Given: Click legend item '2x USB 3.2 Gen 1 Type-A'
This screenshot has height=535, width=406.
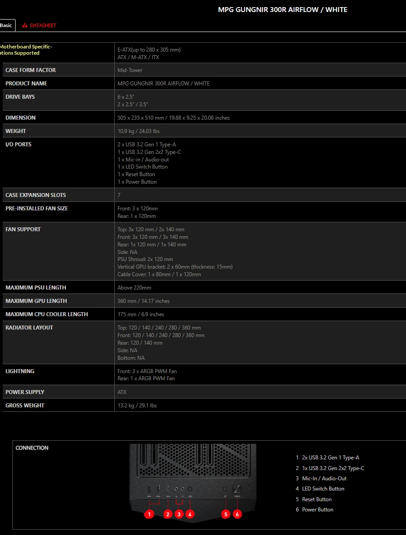Looking at the screenshot, I should click(330, 458).
